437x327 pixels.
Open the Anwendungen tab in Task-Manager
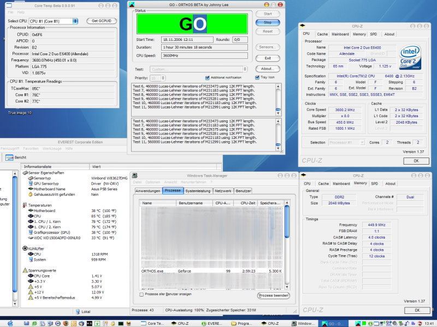147,191
